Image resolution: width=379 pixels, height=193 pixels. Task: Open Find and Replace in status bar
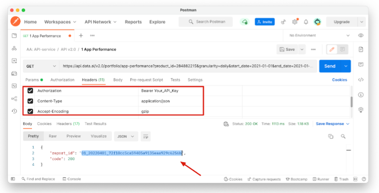pos(38,179)
